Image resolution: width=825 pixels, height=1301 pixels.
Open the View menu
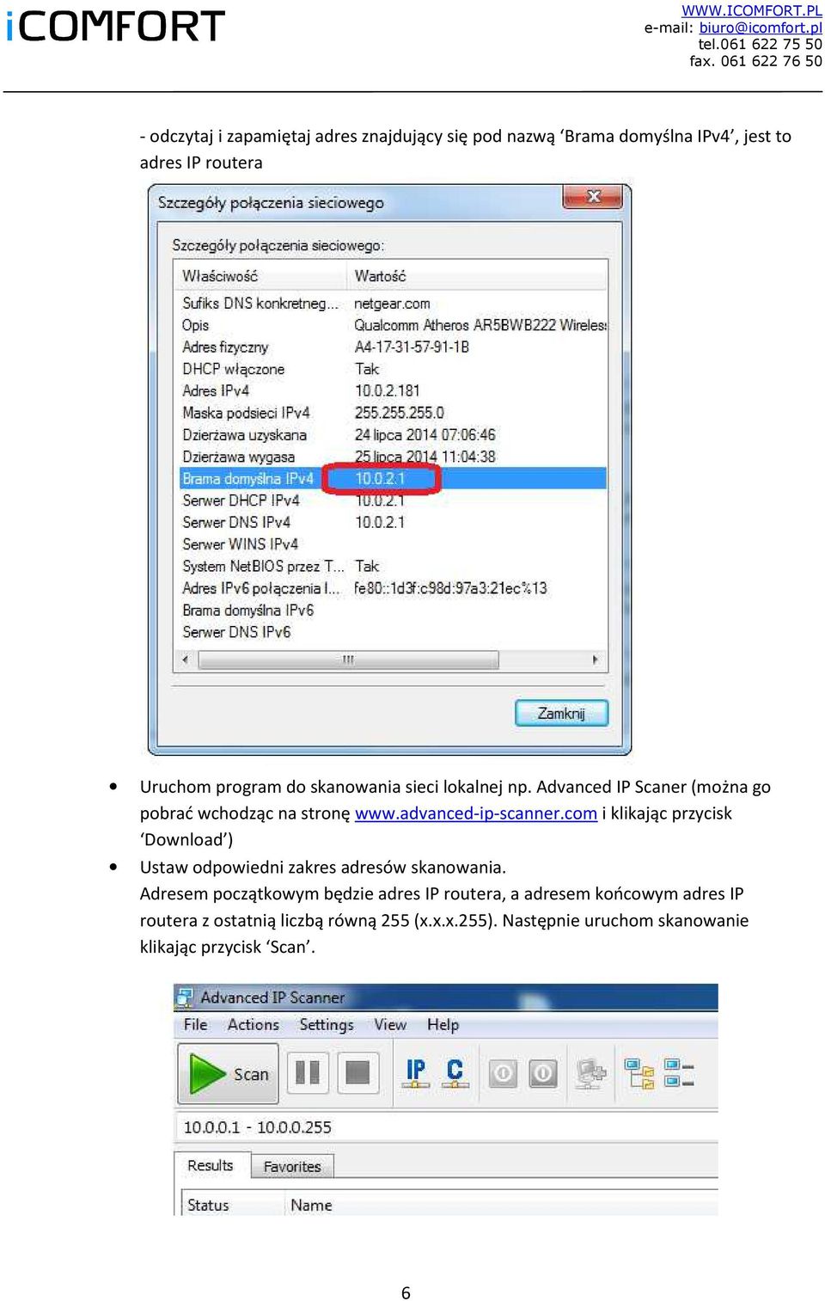click(x=390, y=1024)
